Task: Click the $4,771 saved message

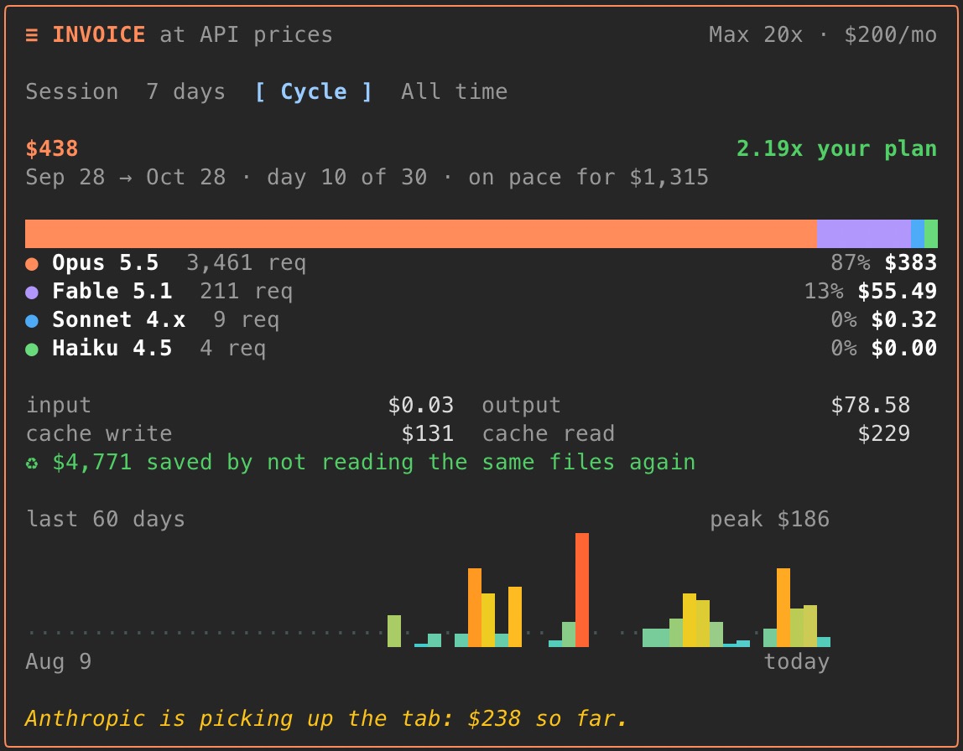Action: (x=373, y=463)
